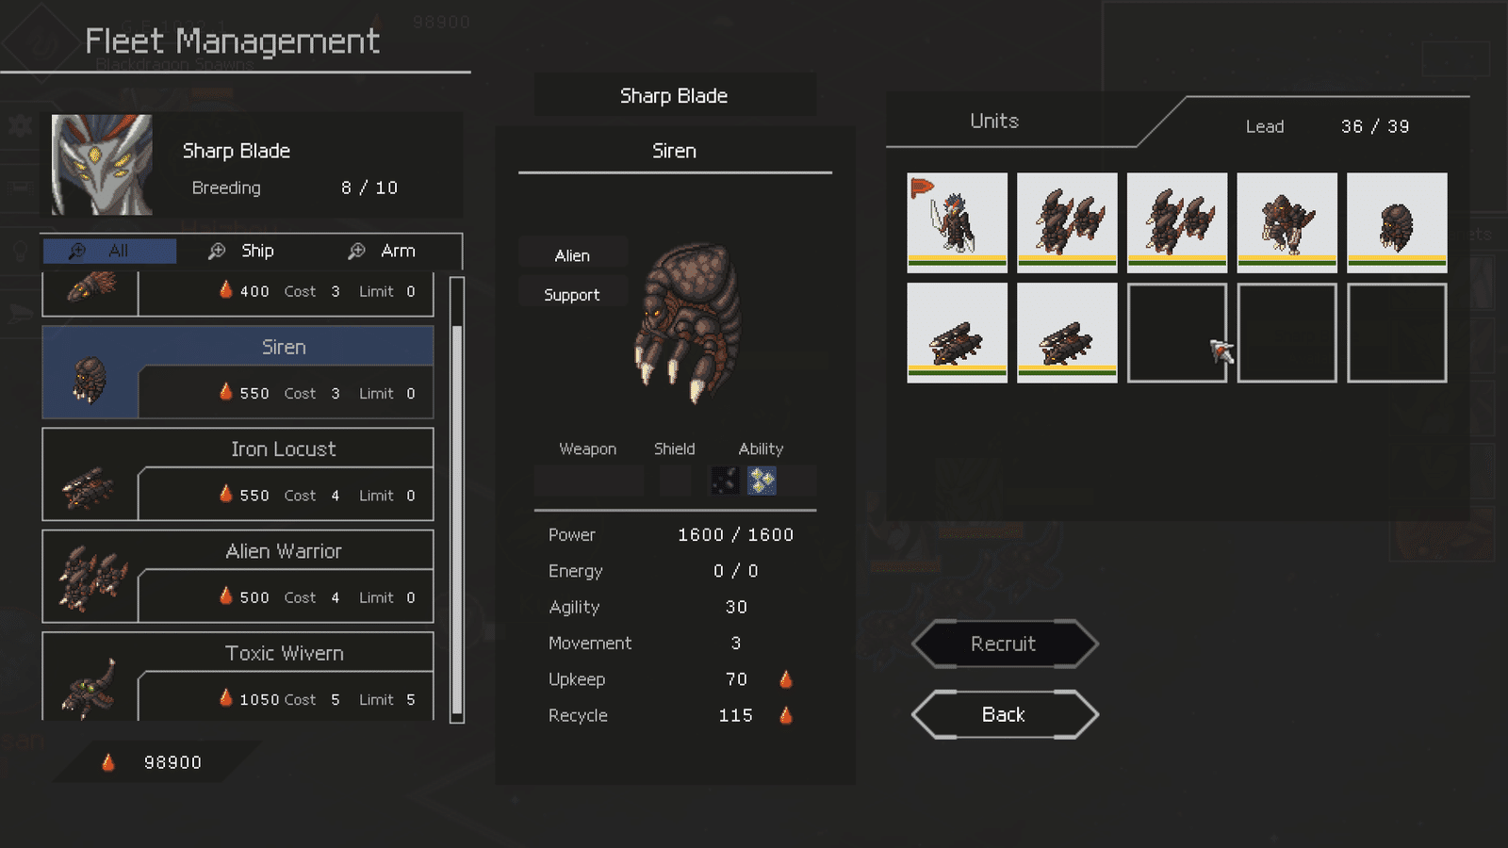The image size is (1508, 848).
Task: Click the Back button
Action: point(1005,715)
